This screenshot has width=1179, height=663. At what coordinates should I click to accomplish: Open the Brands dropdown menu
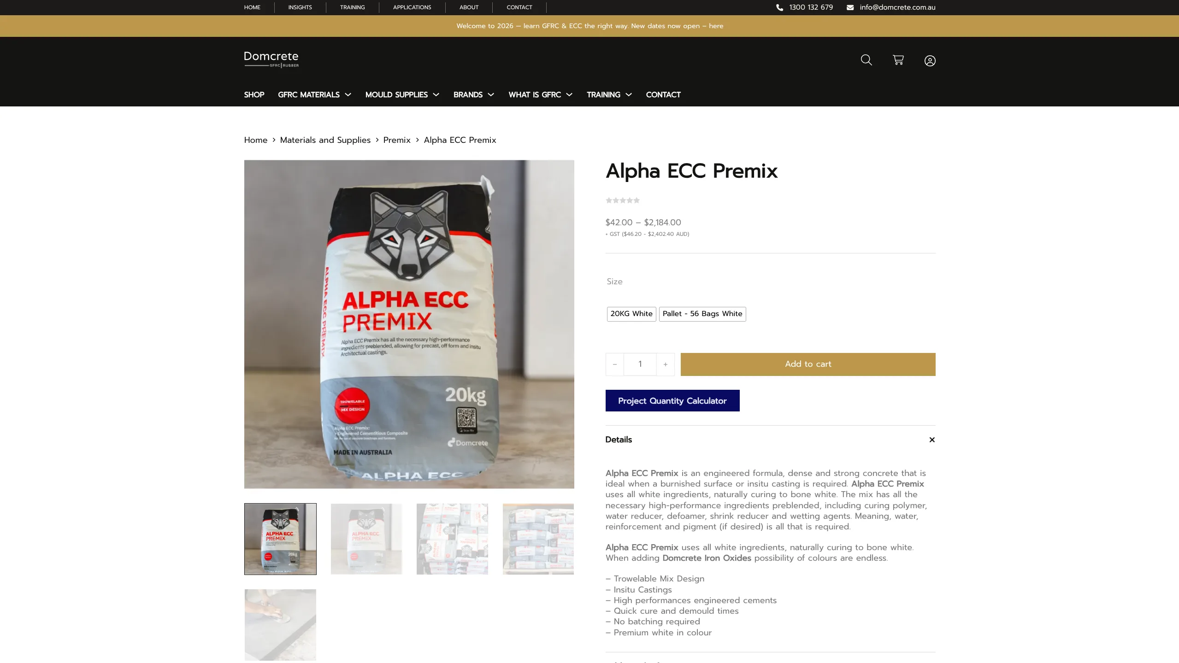pyautogui.click(x=473, y=94)
